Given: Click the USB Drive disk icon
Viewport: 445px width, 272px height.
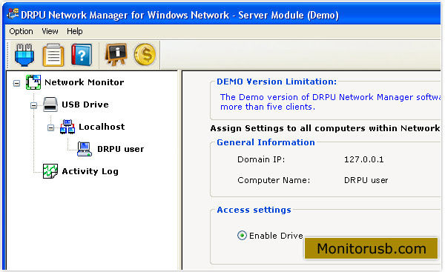Looking at the screenshot, I should [x=50, y=105].
